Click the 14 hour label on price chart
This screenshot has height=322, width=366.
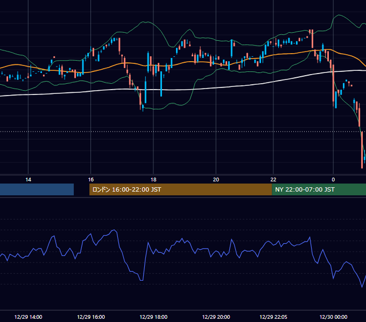[x=28, y=180]
